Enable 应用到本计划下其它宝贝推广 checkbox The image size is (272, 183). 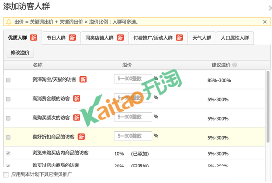click(x=6, y=174)
